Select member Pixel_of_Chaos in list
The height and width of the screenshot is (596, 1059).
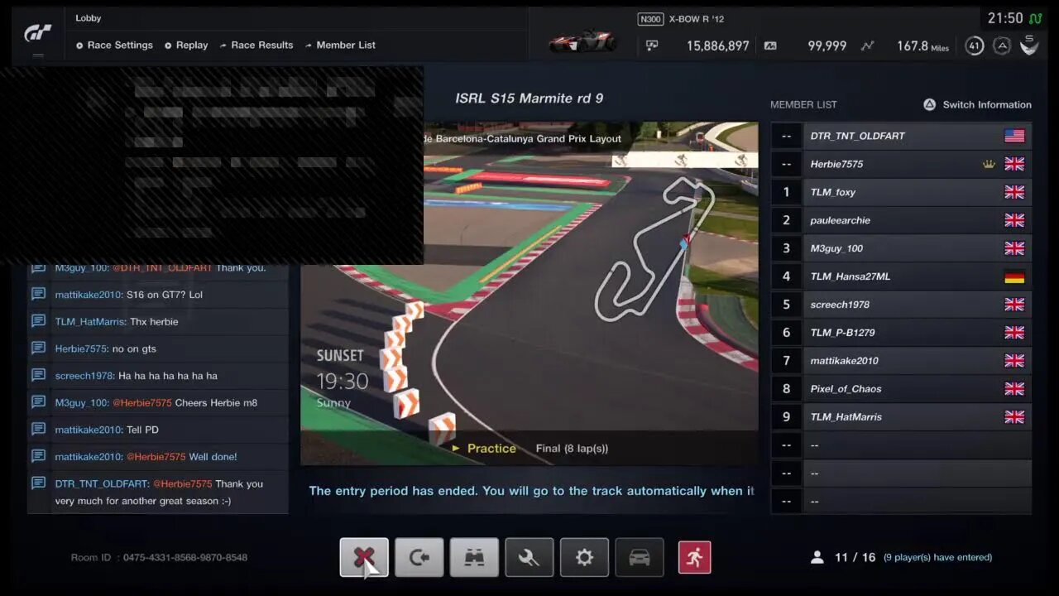tap(901, 389)
